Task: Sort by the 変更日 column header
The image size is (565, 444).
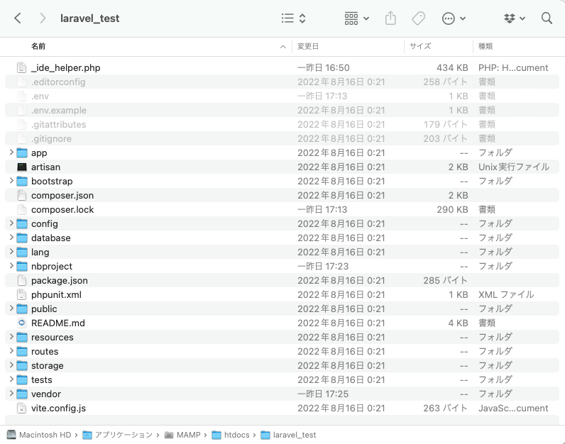Action: click(x=308, y=46)
